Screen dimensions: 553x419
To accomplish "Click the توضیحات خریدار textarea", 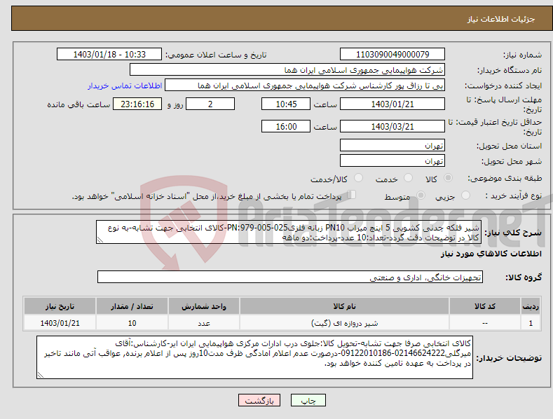I will point(254,357).
